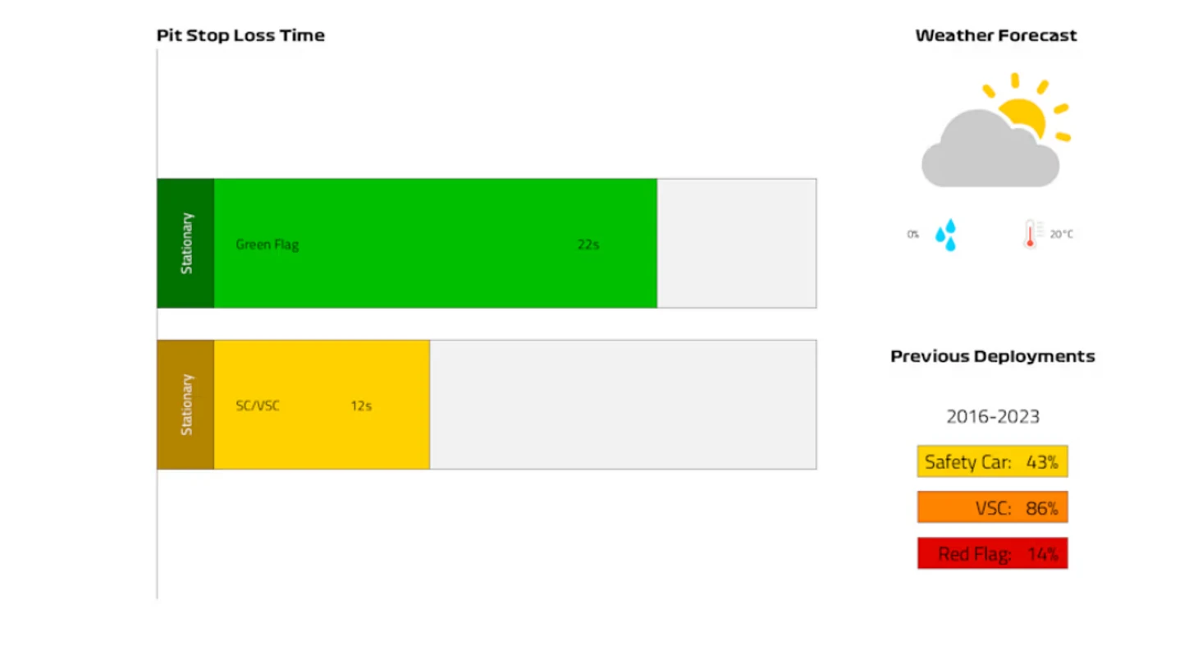This screenshot has width=1198, height=669.
Task: Click grey empty area of Green Flag bar
Action: click(736, 244)
